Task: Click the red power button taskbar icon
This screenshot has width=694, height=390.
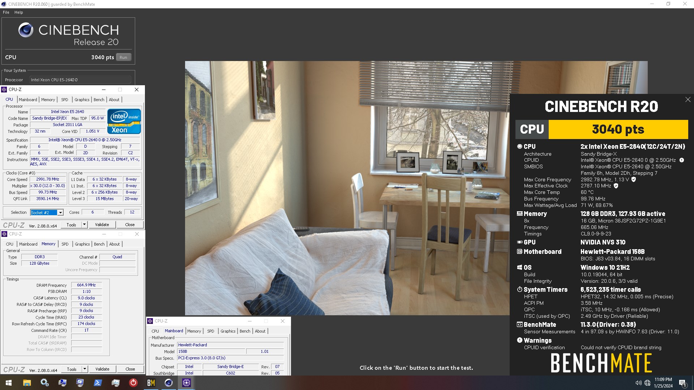Action: pos(133,383)
